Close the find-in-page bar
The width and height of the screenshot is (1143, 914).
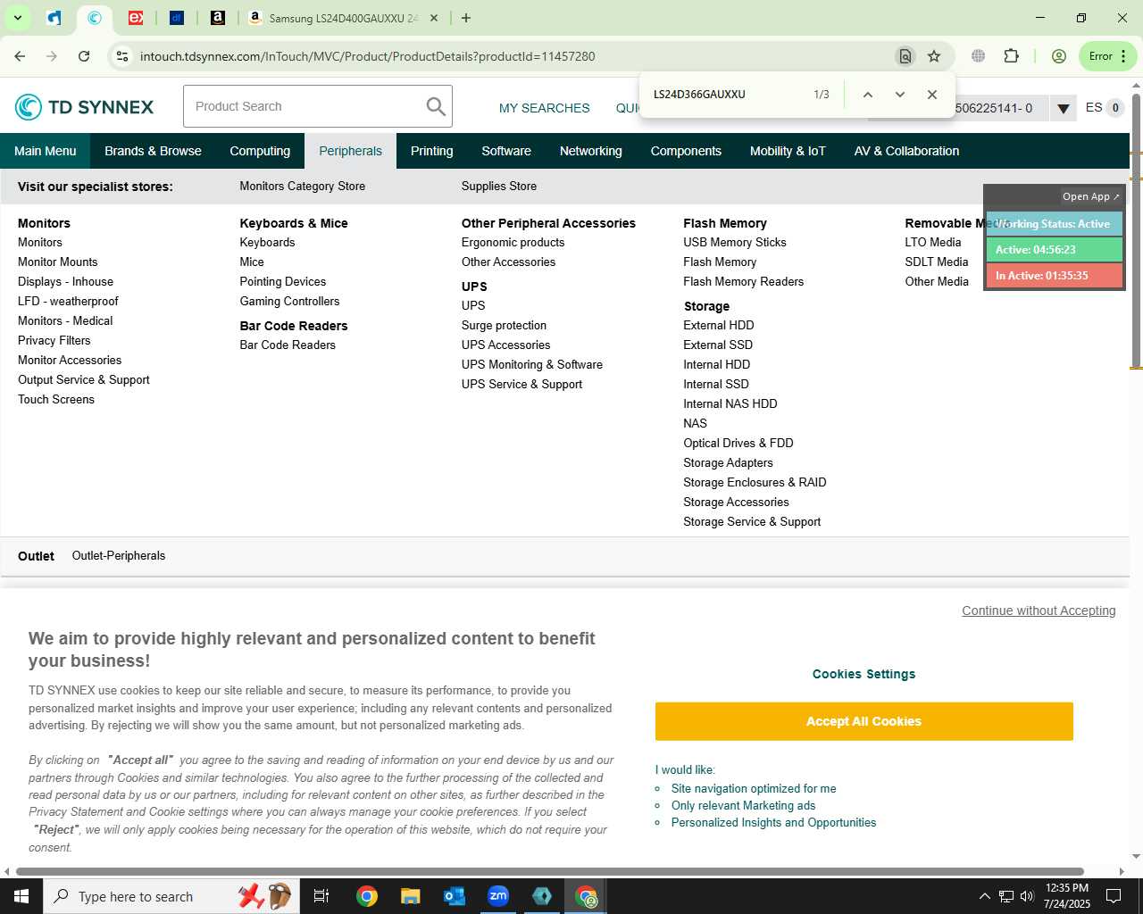point(932,95)
